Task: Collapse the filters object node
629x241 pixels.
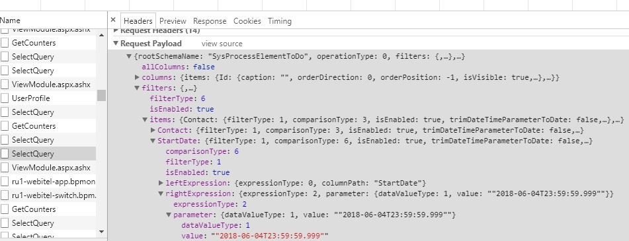Action: 137,88
